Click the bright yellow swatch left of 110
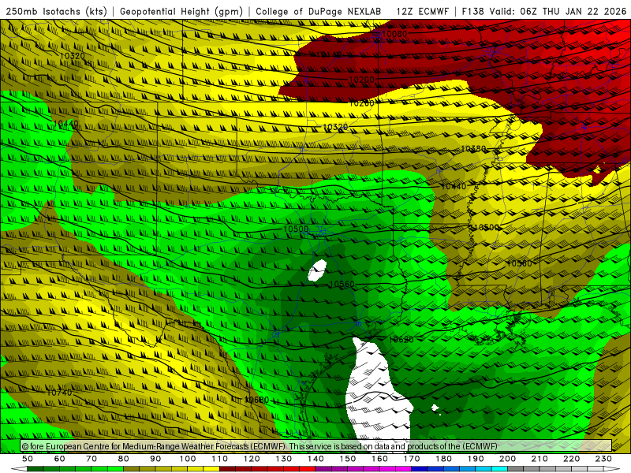Screen dimensions: 631x473 211,469
